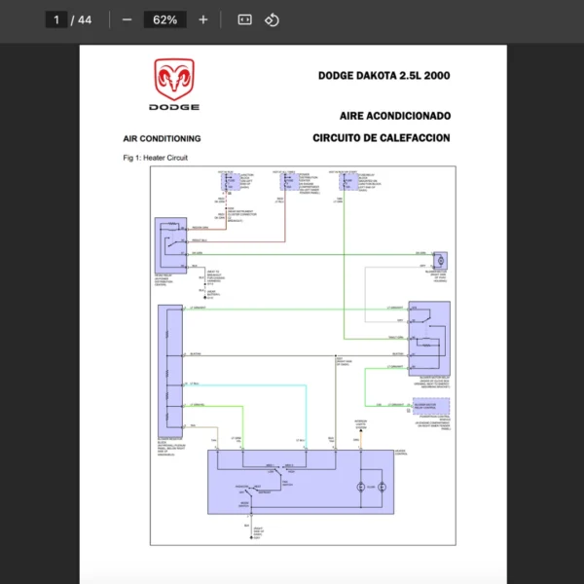Click the heading DODGE DAKOTA 2.5L 2000
The image size is (584, 584).
pos(384,76)
